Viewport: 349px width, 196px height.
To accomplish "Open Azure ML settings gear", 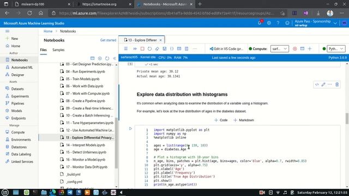I will (269, 23).
